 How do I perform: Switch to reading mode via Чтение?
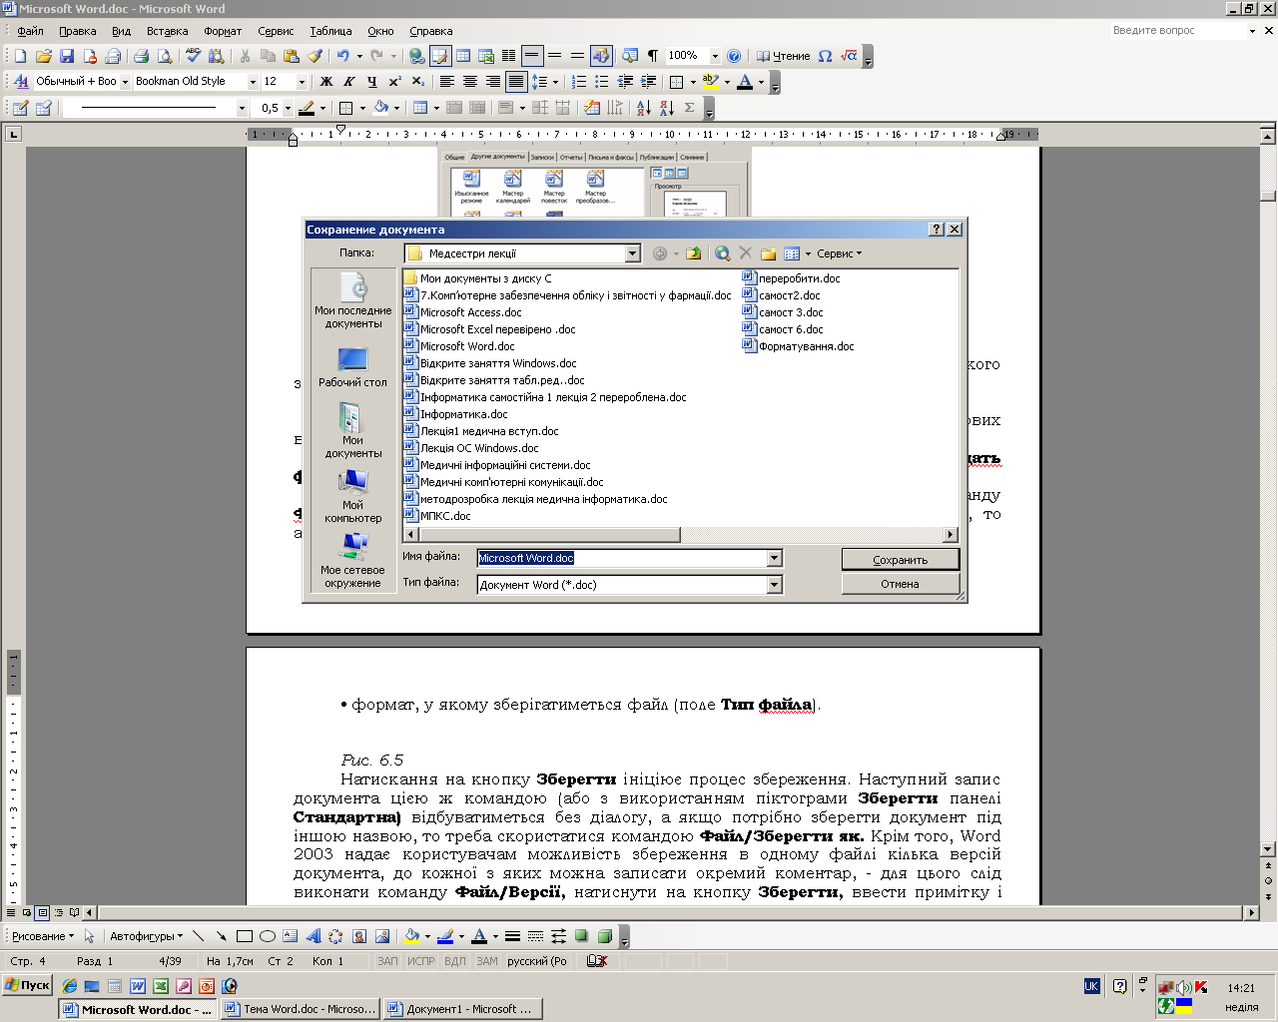click(783, 56)
